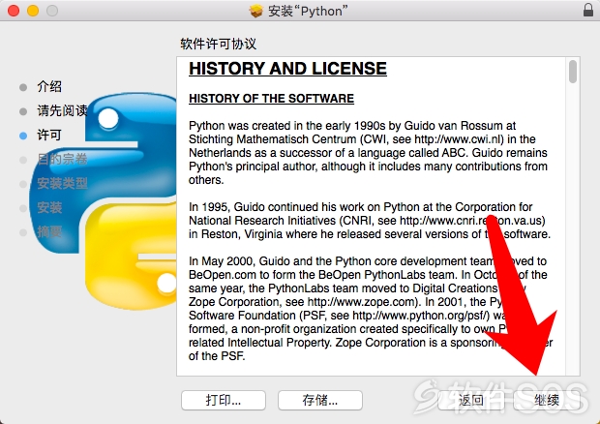Click the paragraph starting 'In 1995, Guido'
The image size is (600, 424).
point(370,221)
